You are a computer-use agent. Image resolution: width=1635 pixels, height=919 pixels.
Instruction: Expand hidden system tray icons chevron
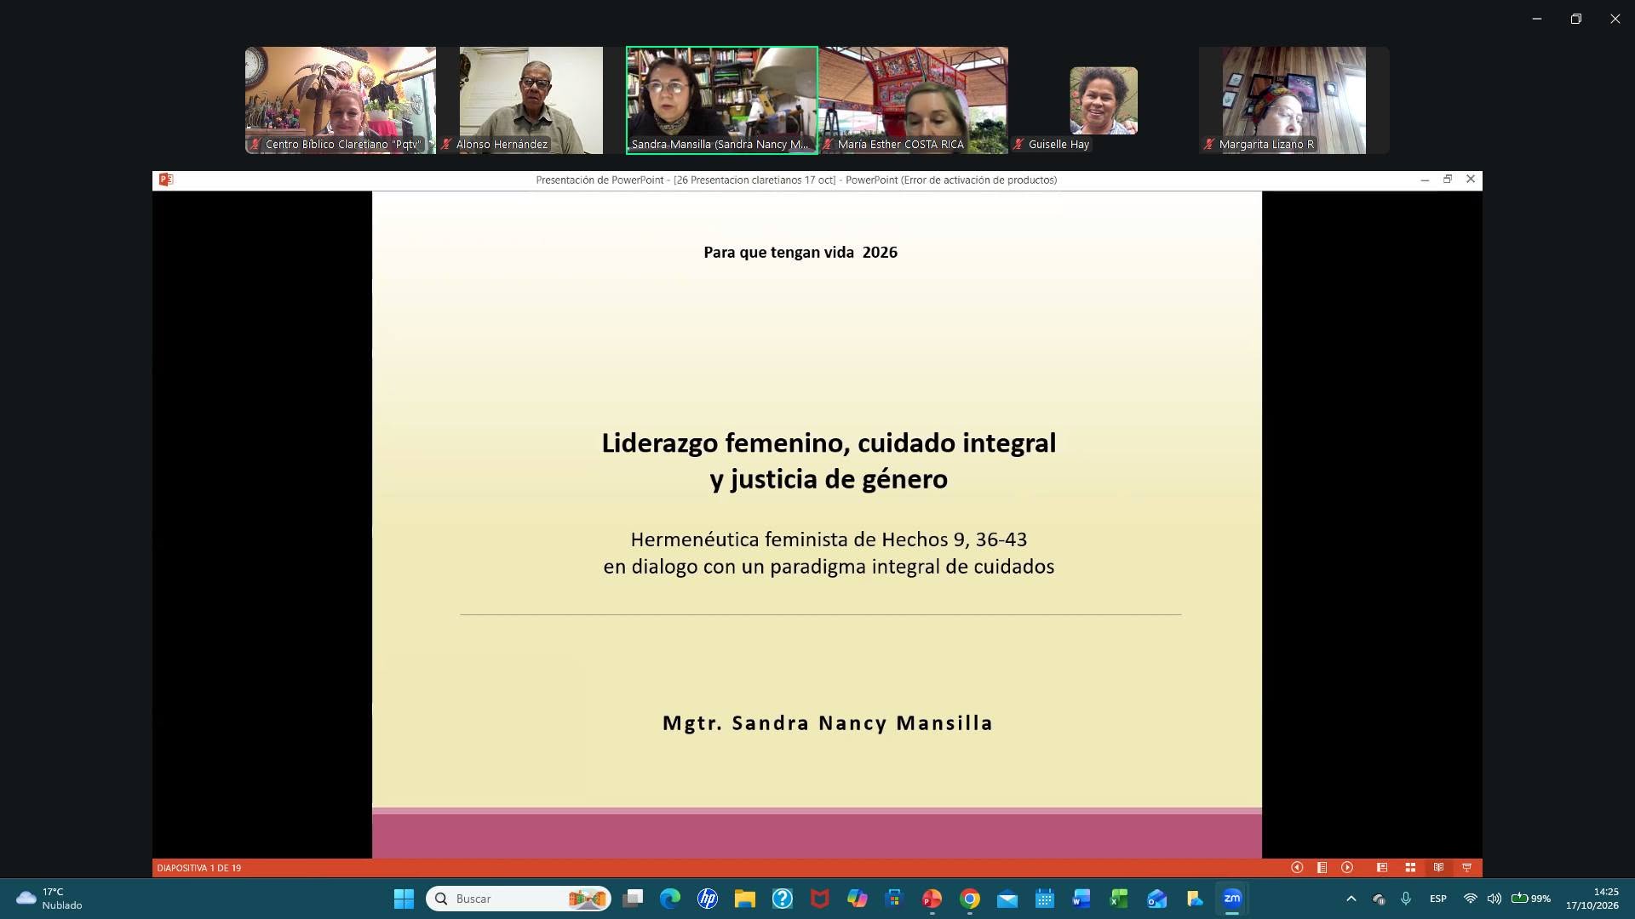point(1351,899)
